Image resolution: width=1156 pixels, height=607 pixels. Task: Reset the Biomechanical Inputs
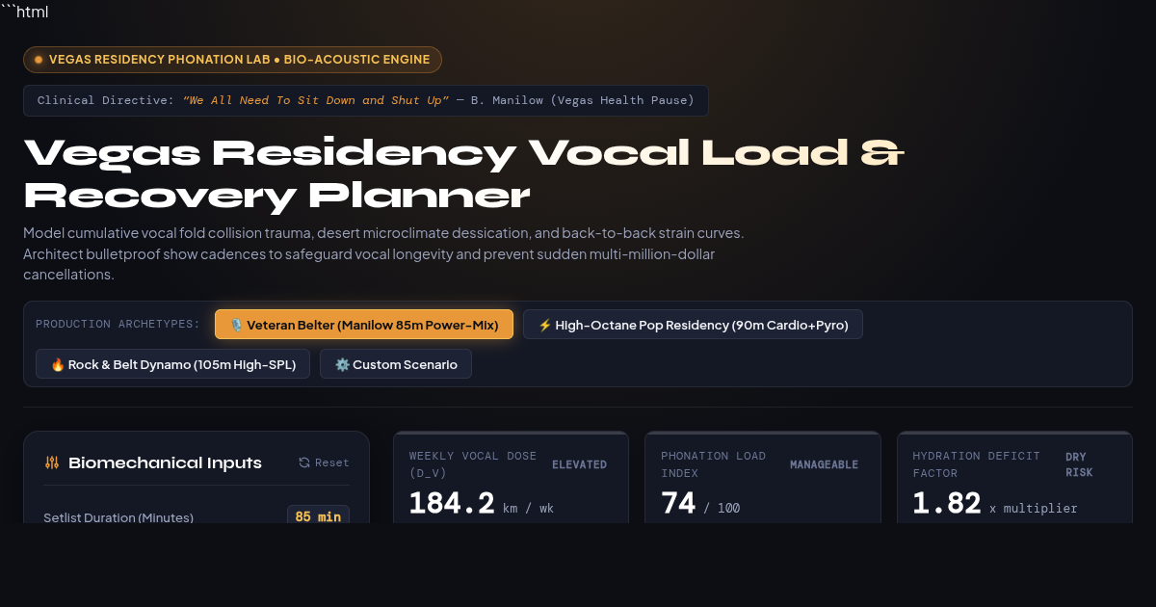(x=324, y=462)
